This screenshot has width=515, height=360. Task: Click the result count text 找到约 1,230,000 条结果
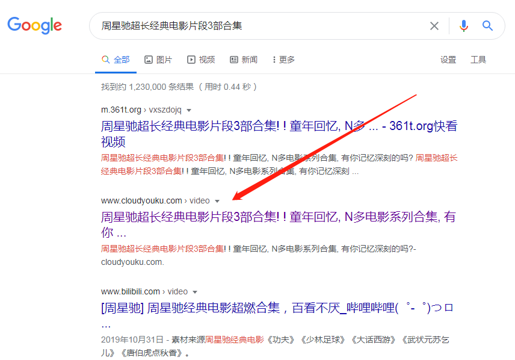(x=147, y=87)
